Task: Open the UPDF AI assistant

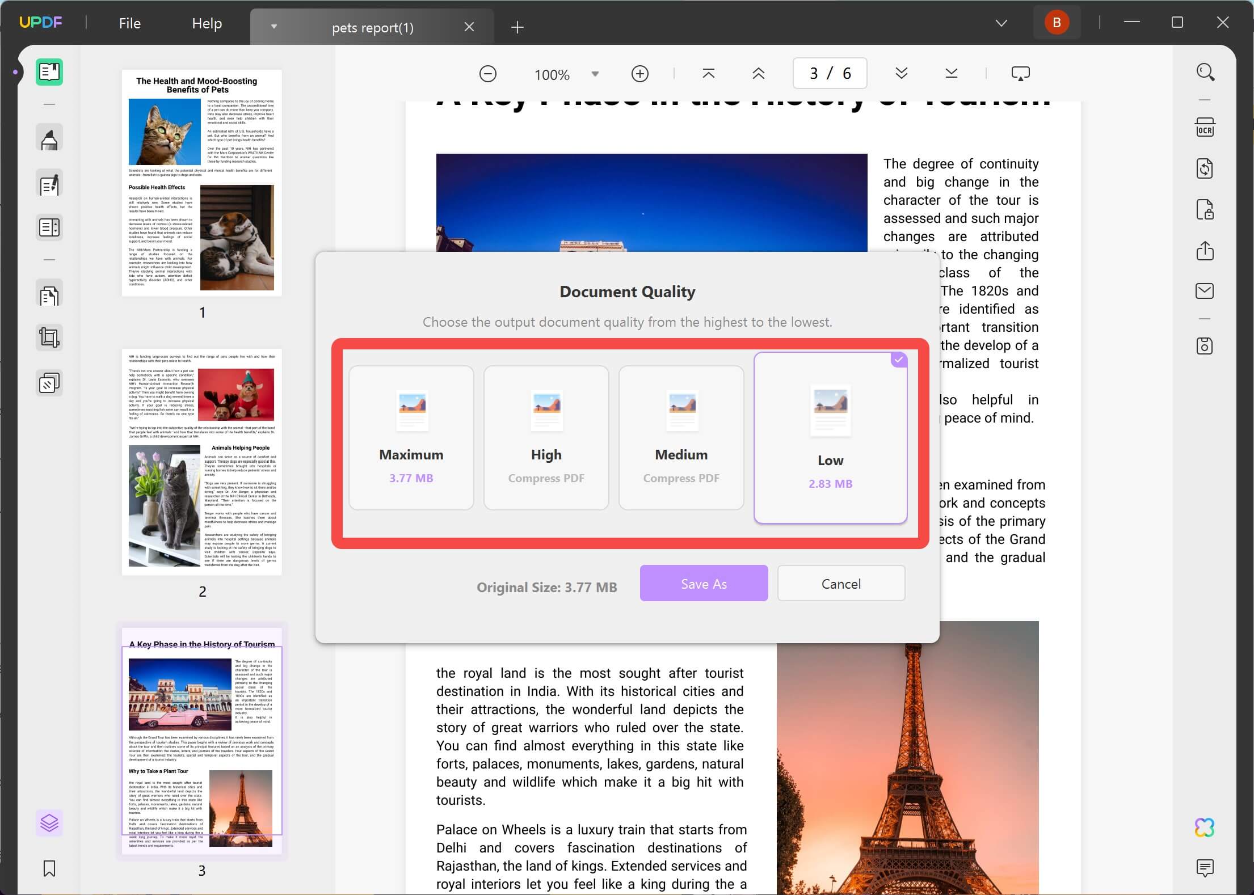Action: (1205, 827)
